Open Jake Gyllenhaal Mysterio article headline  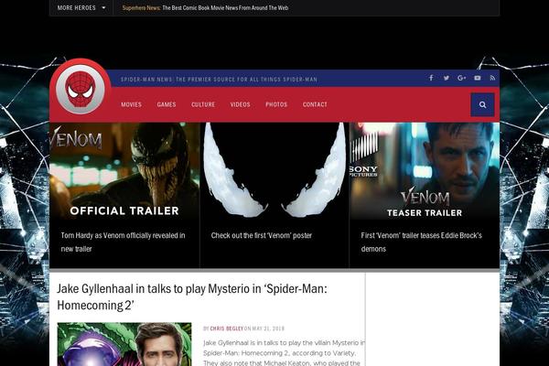pos(192,296)
